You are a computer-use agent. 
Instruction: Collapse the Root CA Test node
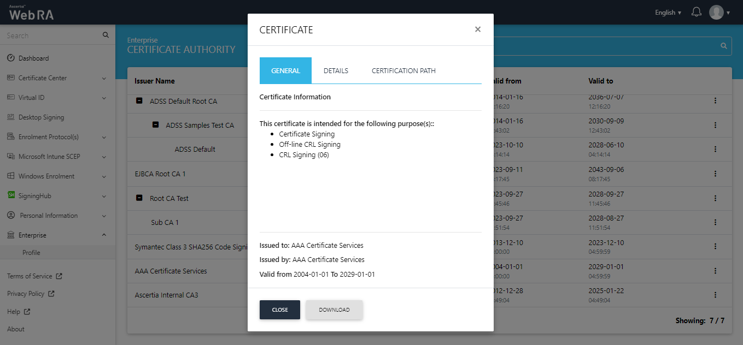click(x=139, y=198)
